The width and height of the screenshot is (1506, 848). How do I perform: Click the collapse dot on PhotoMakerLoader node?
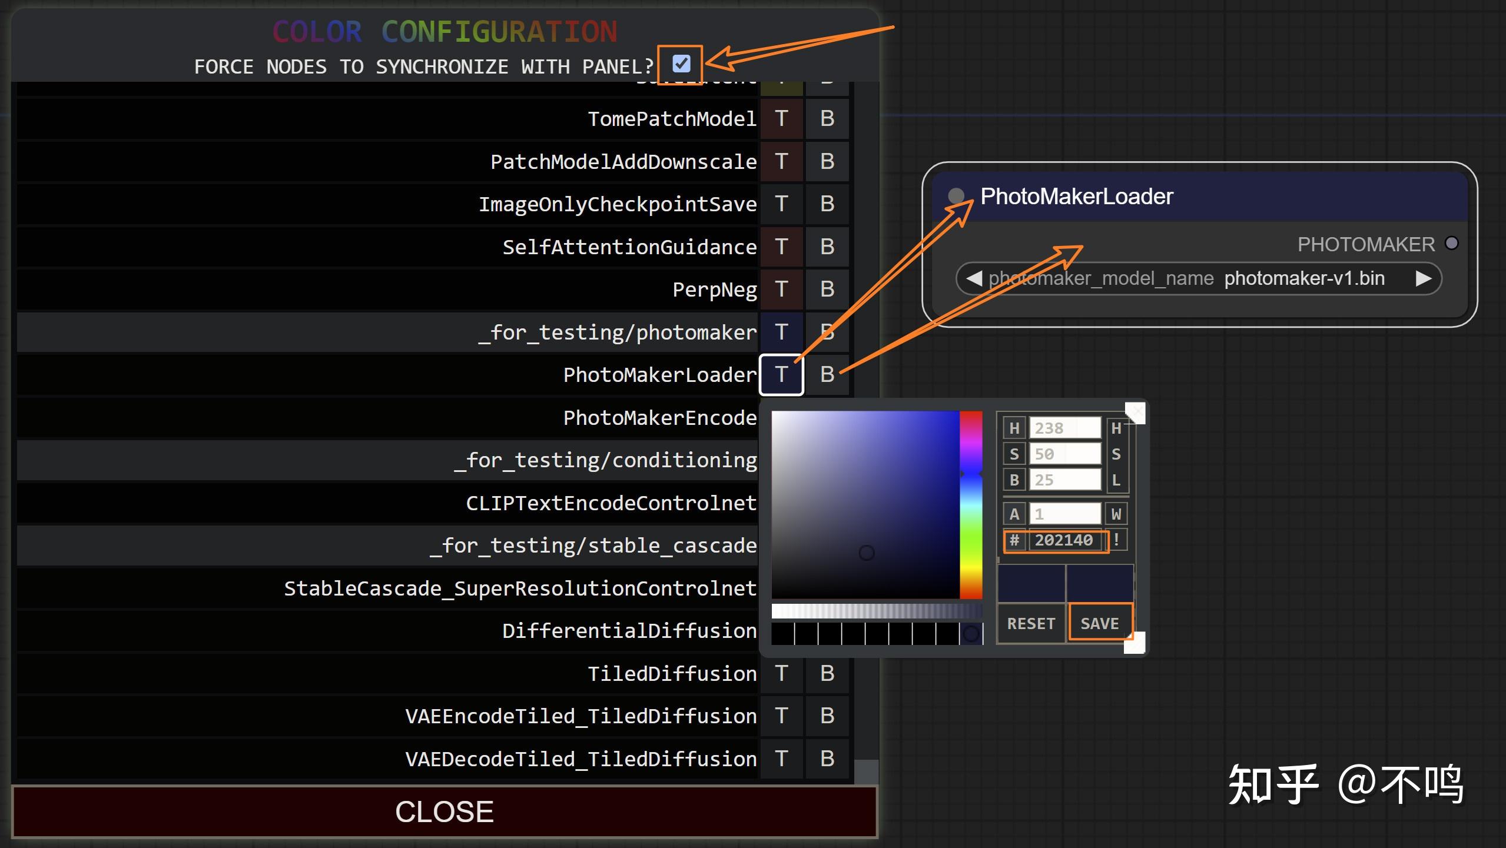(956, 196)
